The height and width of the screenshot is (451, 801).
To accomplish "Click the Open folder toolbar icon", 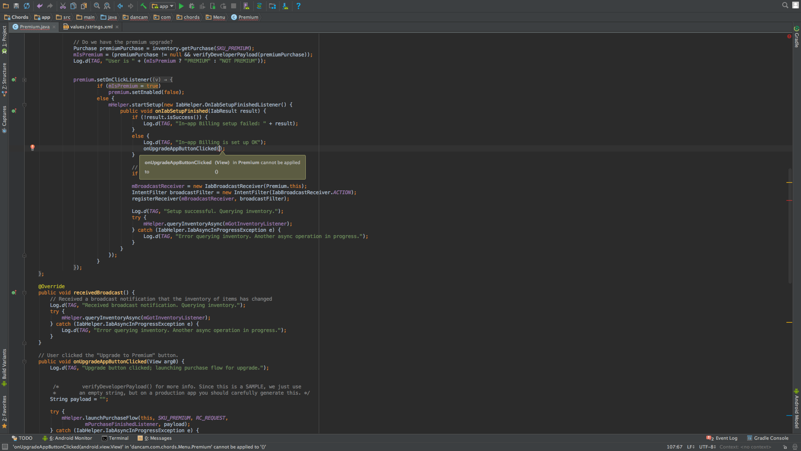I will [6, 6].
